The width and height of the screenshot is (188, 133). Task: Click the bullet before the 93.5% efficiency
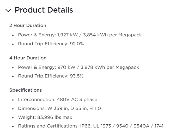pos(13,76)
